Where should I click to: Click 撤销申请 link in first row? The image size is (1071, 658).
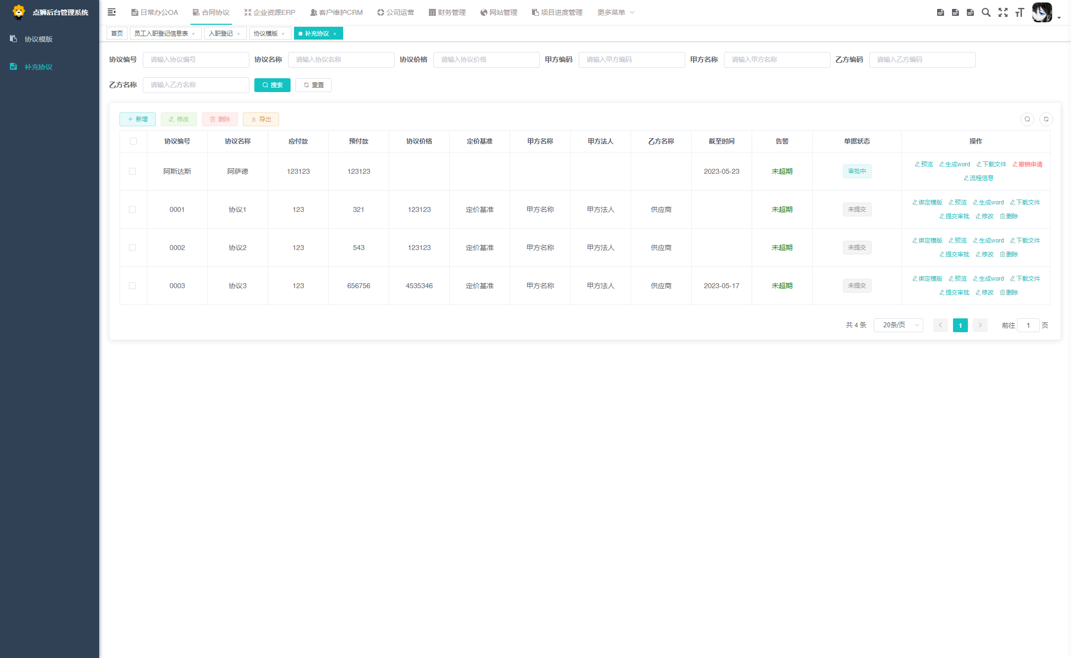pyautogui.click(x=1027, y=164)
